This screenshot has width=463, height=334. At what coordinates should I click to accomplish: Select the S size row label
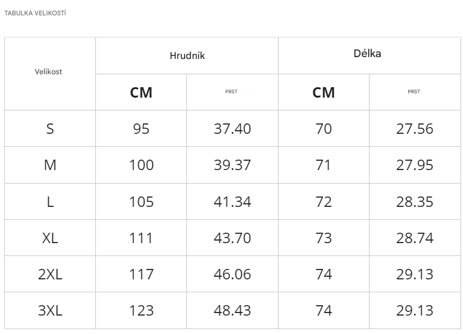(50, 129)
